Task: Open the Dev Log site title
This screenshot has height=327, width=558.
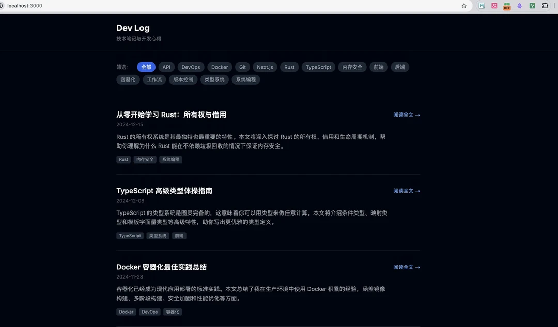Action: (x=133, y=28)
